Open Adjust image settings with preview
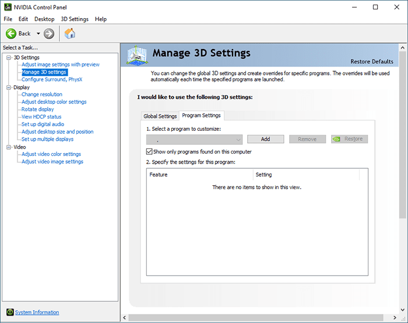Screen dimensions: 408x323 pos(61,64)
